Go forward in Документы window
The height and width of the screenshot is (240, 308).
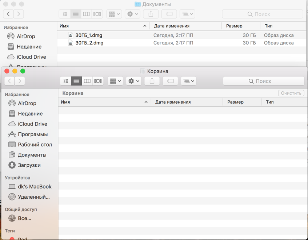coord(19,14)
